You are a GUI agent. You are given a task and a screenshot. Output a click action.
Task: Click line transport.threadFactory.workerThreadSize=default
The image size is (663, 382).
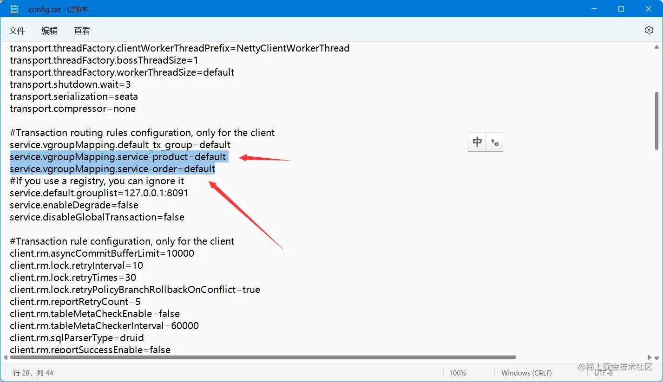point(122,72)
